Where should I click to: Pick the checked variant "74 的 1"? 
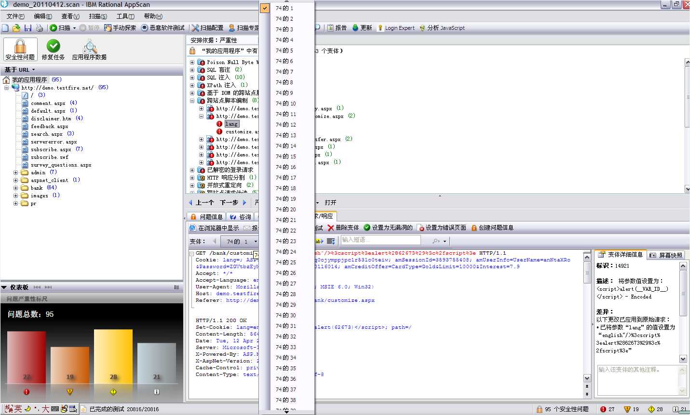286,8
